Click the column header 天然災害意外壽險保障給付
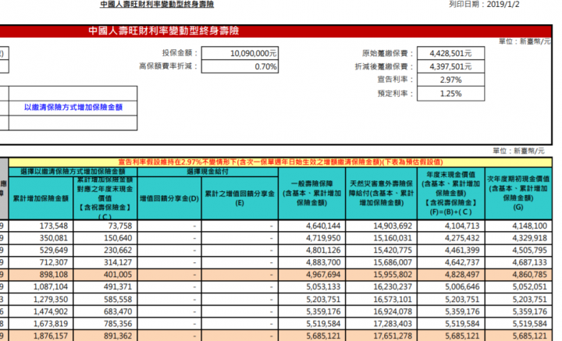This screenshot has height=341, width=562. point(382,193)
